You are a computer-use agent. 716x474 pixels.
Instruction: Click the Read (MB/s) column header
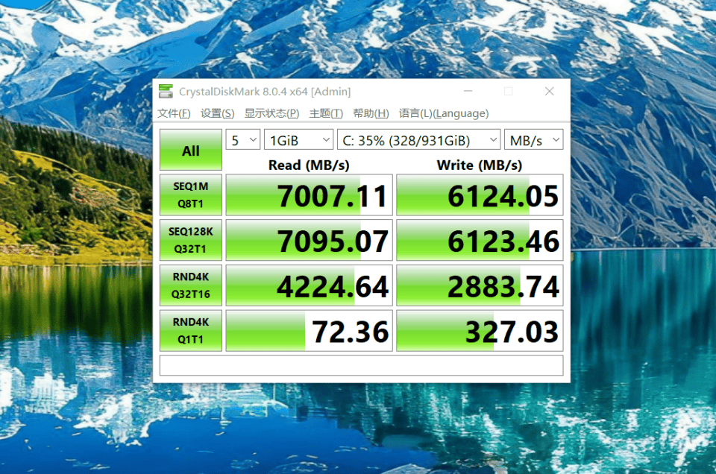point(309,165)
